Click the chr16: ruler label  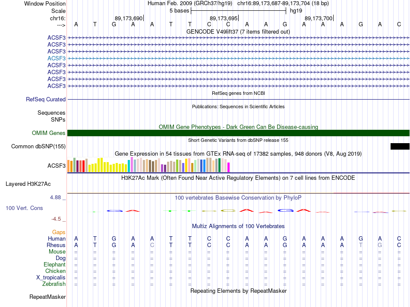58,18
